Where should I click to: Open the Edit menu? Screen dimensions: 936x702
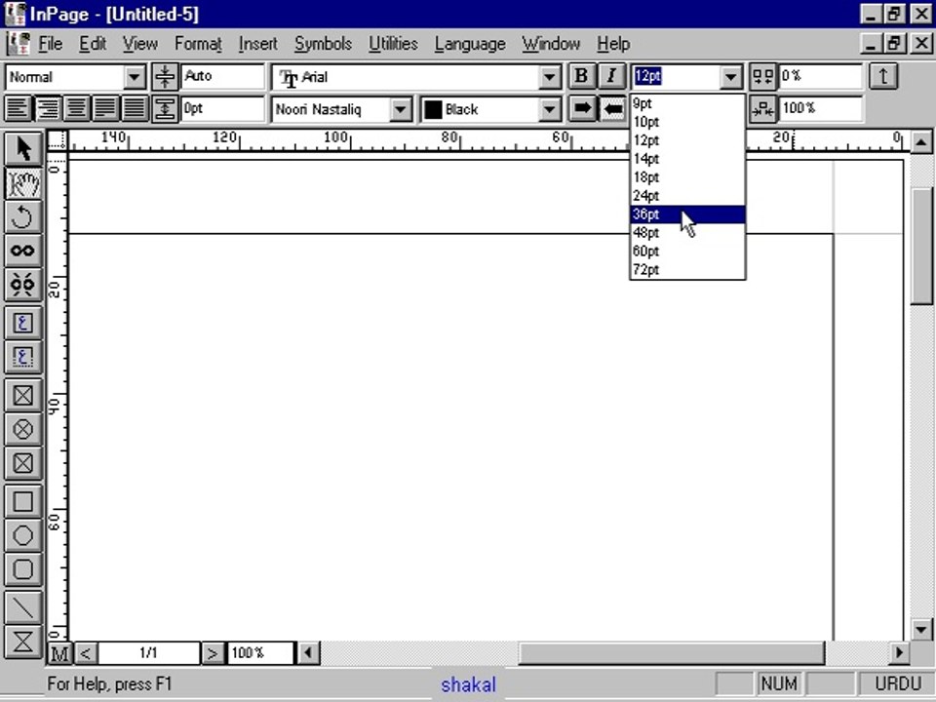tap(93, 44)
